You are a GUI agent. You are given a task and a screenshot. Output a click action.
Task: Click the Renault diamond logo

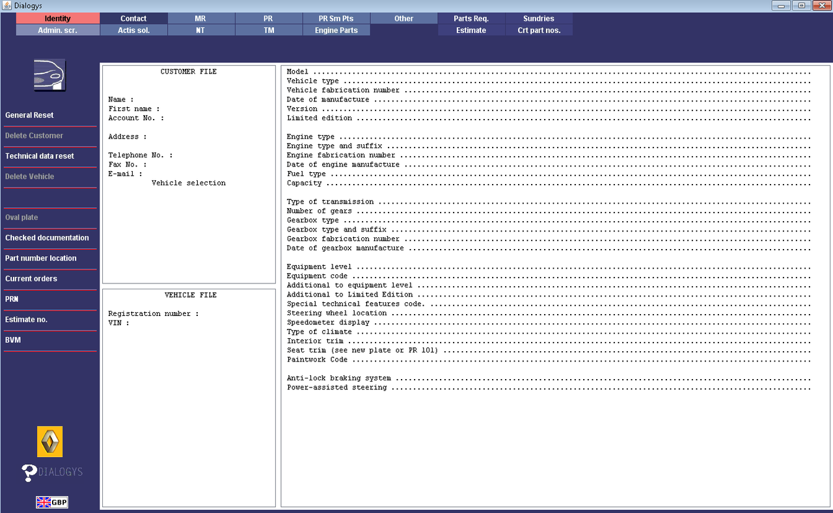pos(50,442)
